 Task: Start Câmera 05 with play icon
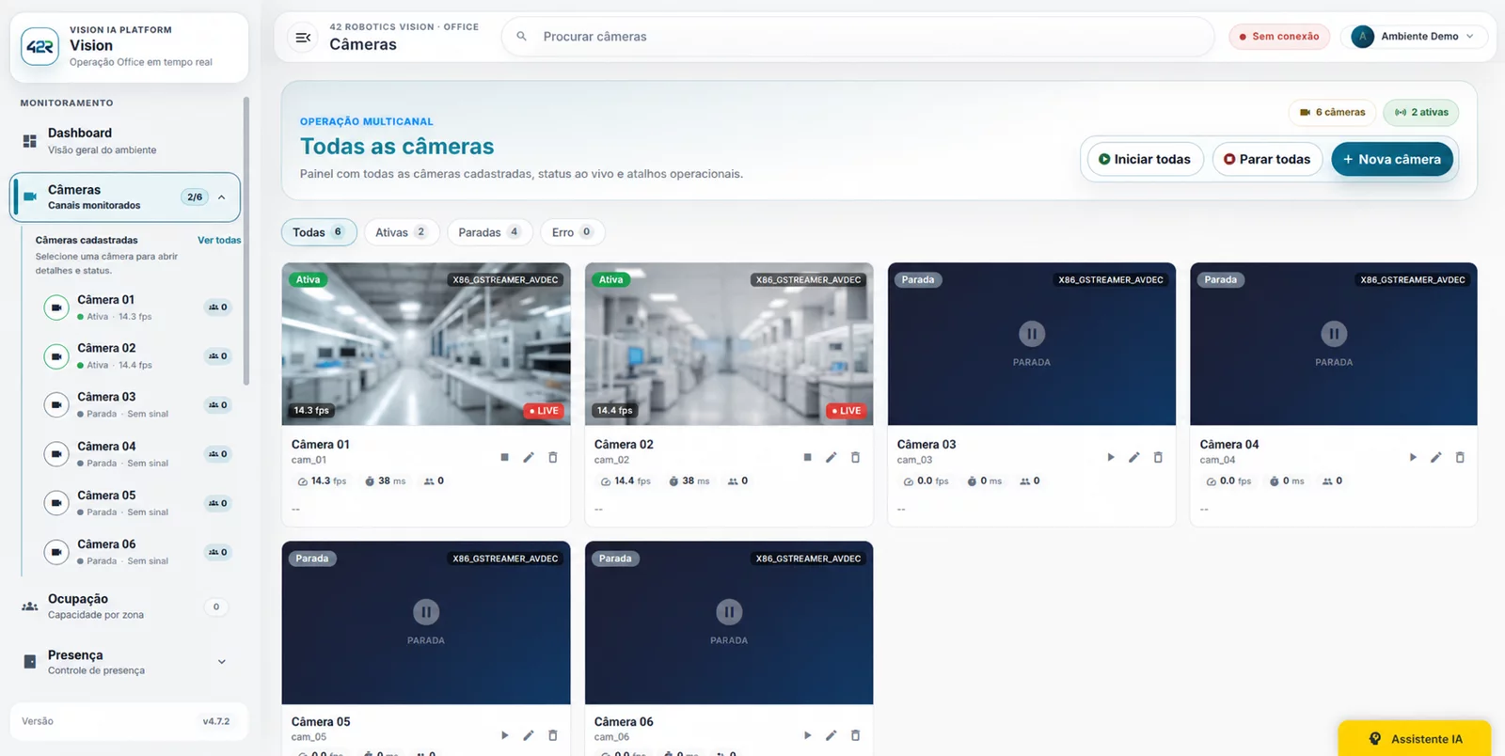pos(504,735)
